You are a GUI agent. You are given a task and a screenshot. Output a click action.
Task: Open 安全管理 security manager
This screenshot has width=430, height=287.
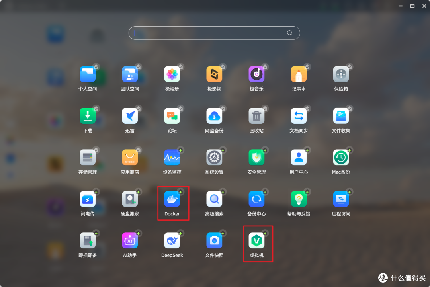(256, 158)
